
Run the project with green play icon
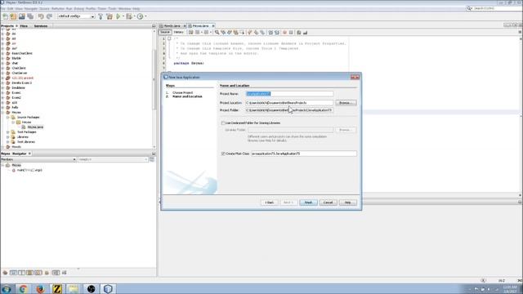click(x=118, y=16)
